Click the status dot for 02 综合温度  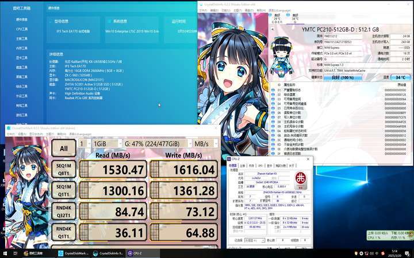point(273,95)
